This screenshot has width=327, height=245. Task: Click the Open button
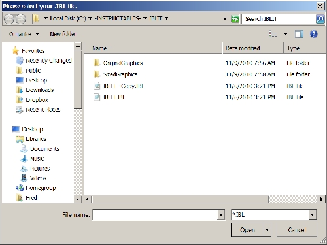(x=247, y=230)
